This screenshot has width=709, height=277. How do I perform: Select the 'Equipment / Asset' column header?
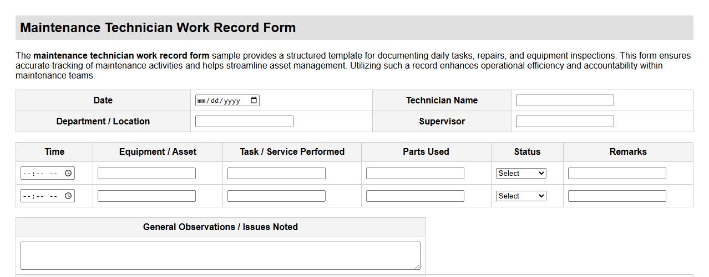(158, 151)
